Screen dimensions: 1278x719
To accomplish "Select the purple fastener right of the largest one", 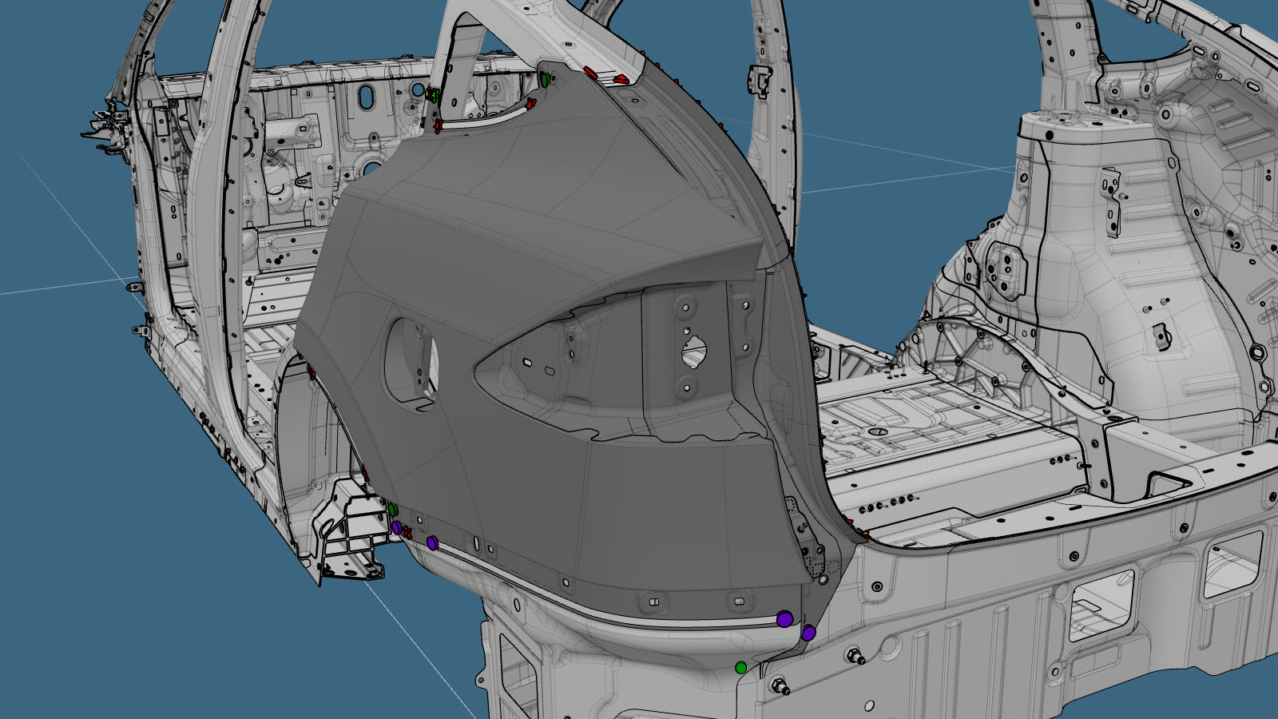I will tap(808, 634).
